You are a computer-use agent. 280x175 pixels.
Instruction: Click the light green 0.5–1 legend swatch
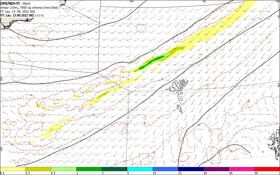pyautogui.click(x=64, y=169)
